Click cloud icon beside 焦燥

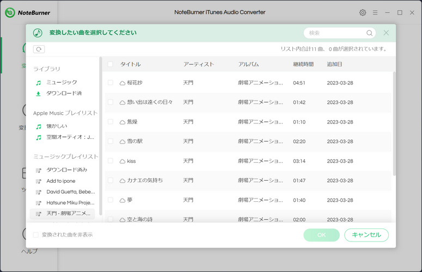pyautogui.click(x=122, y=122)
